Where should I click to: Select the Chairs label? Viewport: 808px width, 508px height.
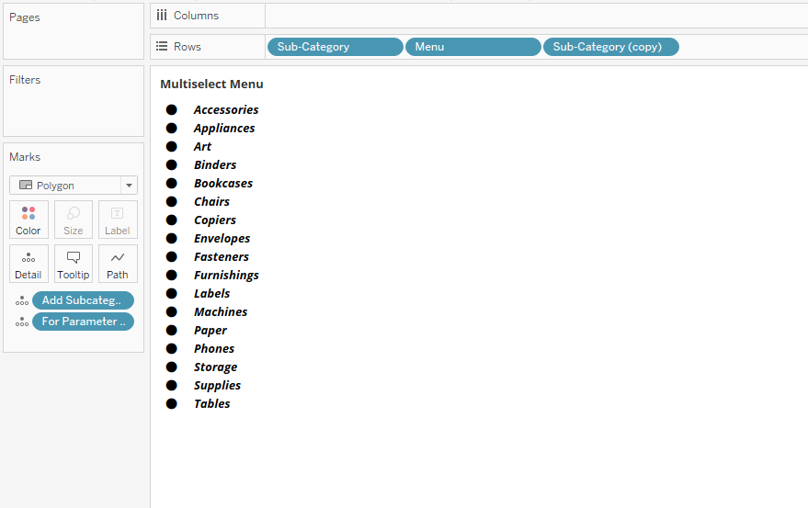[211, 202]
